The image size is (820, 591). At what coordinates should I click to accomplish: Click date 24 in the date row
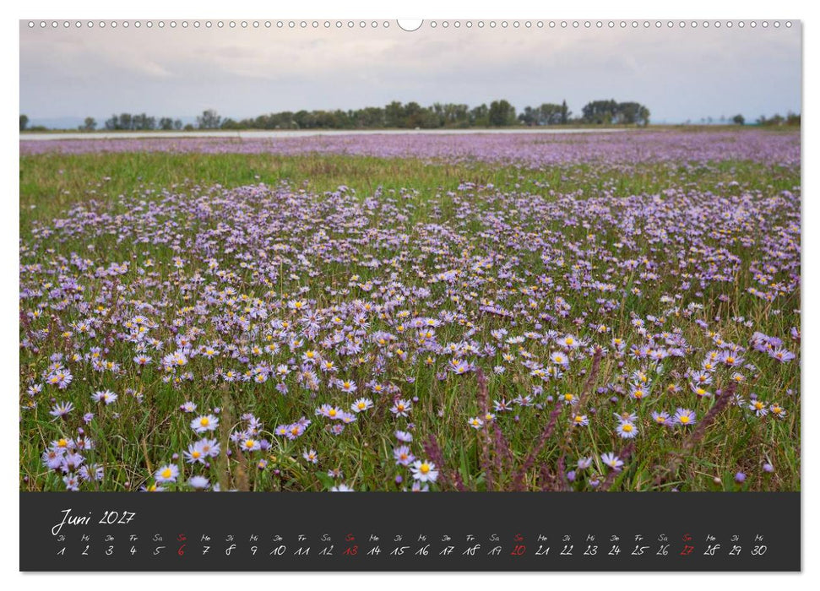pyautogui.click(x=615, y=550)
